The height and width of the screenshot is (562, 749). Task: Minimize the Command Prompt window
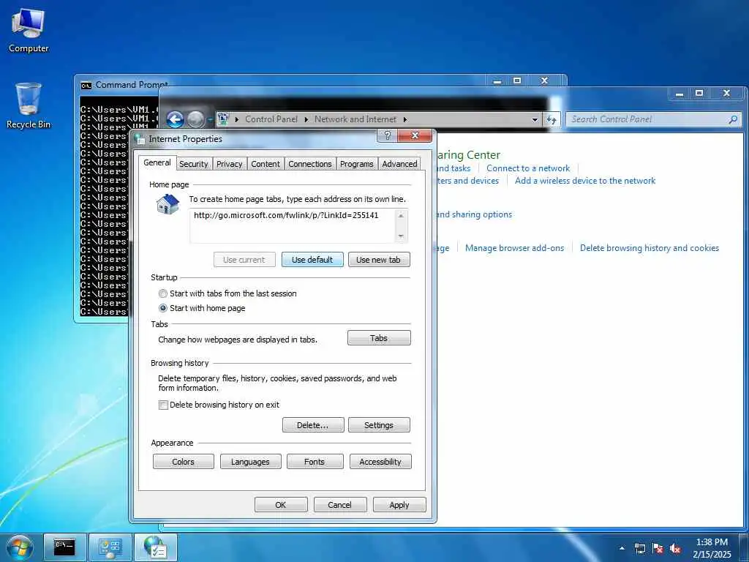(497, 80)
